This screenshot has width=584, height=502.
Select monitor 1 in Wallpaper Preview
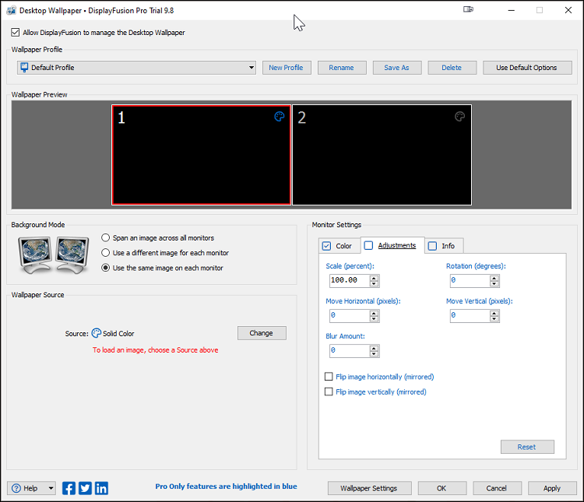click(x=201, y=155)
